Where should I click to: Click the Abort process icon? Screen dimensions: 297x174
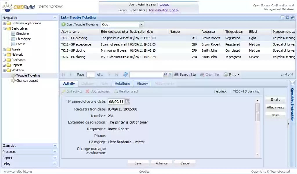pyautogui.click(x=87, y=91)
